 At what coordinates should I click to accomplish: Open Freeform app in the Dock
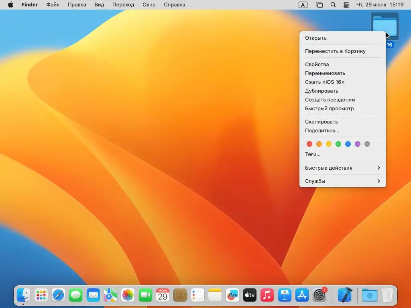232,295
